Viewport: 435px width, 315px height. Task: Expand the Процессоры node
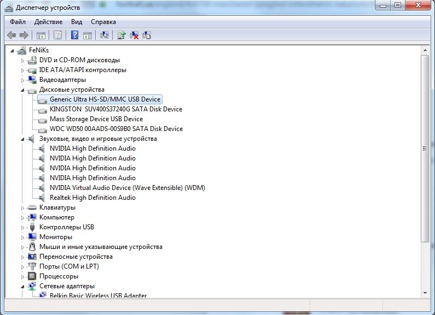pos(23,277)
